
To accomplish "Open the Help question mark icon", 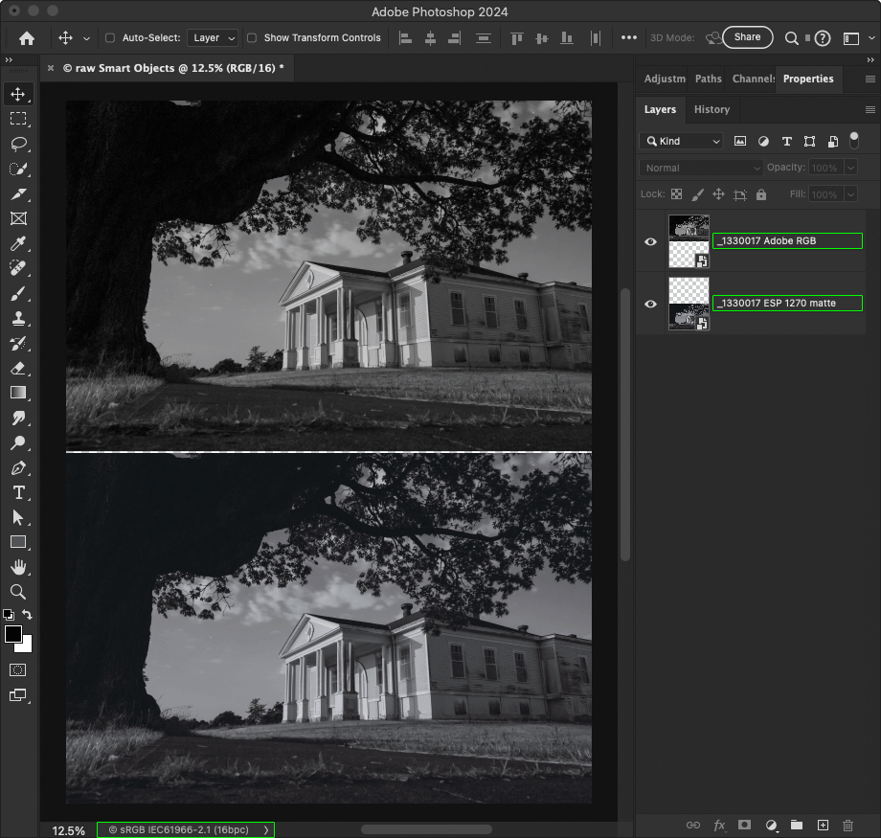I will (823, 38).
